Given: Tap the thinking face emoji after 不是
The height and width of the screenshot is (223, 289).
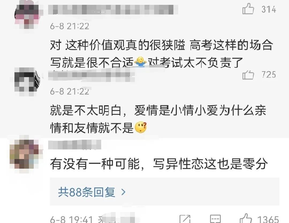Looking at the screenshot, I should 141,127.
